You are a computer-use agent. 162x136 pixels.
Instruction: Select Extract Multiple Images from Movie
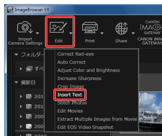coord(97,119)
